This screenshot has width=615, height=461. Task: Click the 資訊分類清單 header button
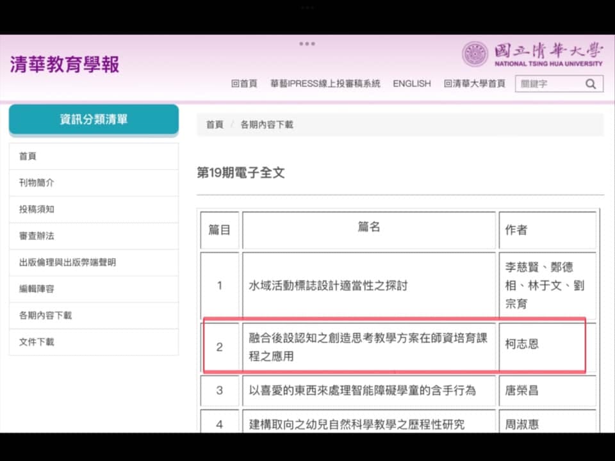94,119
